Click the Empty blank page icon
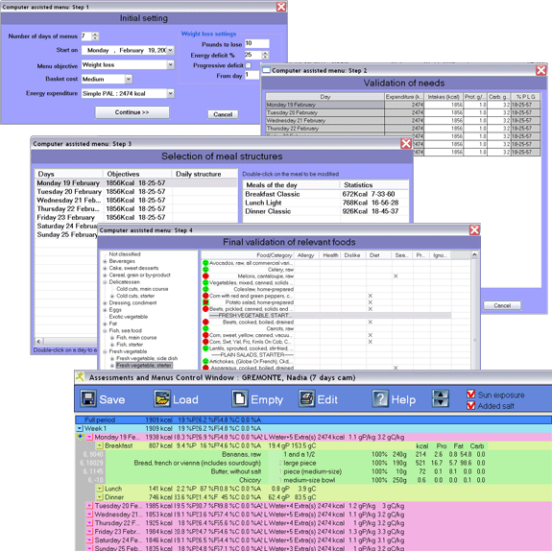 coord(240,398)
